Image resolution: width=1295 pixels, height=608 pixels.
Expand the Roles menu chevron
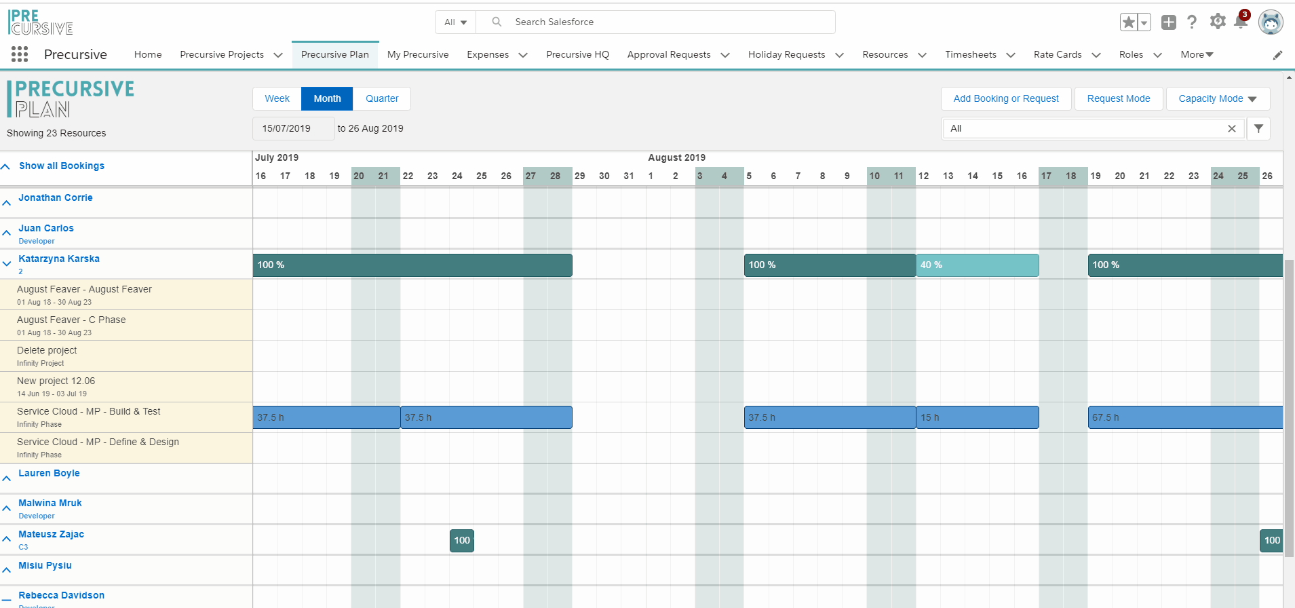point(1158,55)
